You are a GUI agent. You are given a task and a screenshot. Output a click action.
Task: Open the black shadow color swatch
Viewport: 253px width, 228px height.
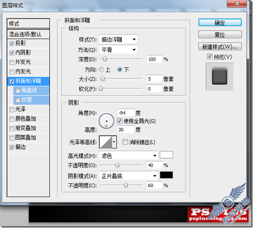tap(166, 175)
